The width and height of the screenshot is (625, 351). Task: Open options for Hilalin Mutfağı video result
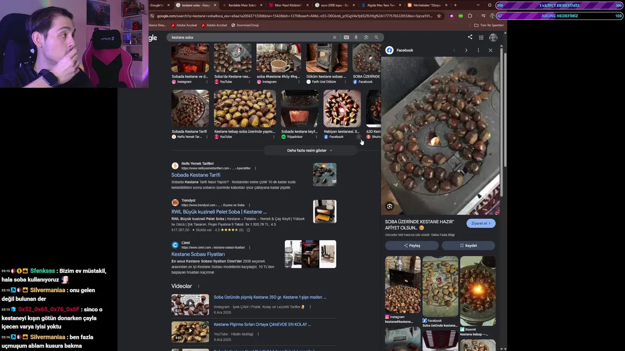[x=258, y=334]
